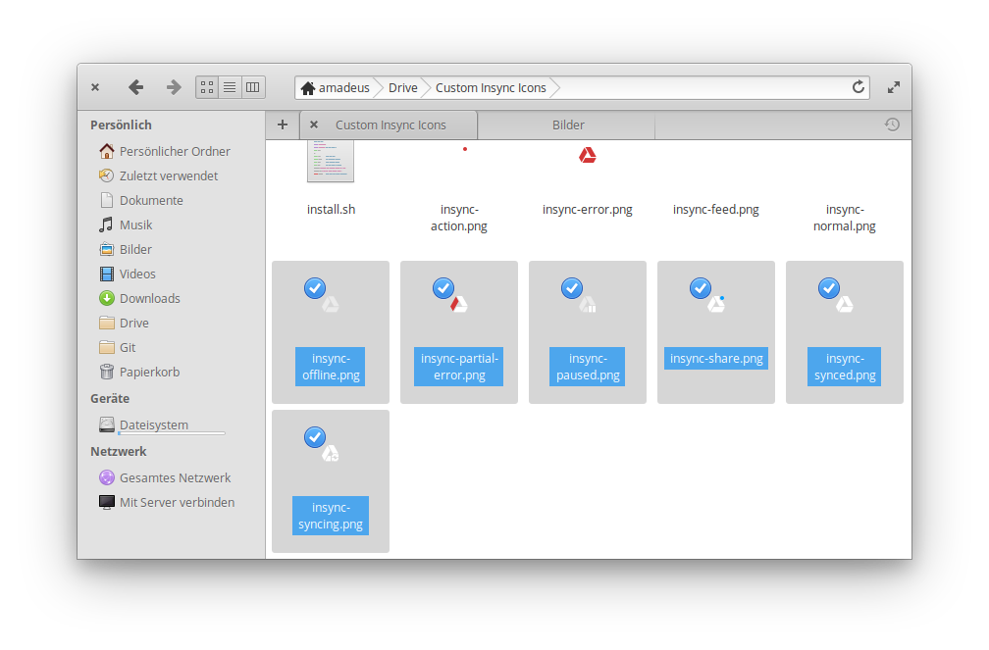This screenshot has width=989, height=650.
Task: Open a new tab with plus button
Action: (283, 125)
